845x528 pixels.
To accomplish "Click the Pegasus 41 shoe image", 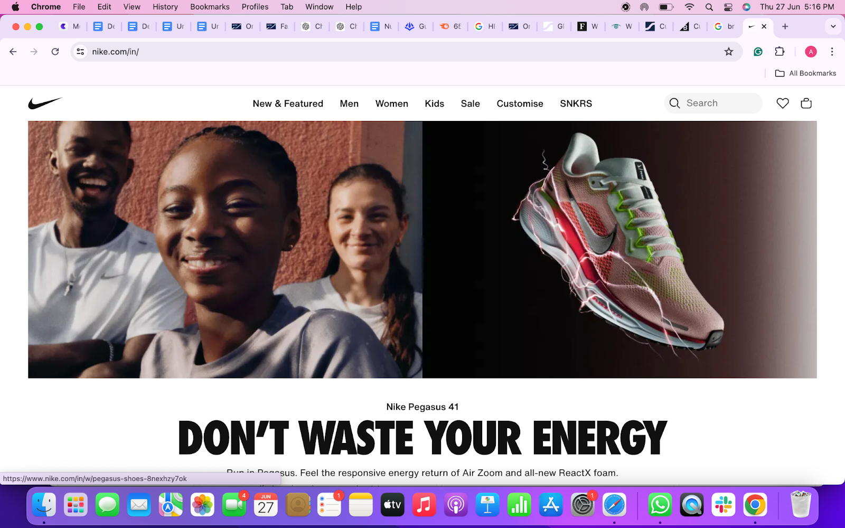I will (x=619, y=249).
